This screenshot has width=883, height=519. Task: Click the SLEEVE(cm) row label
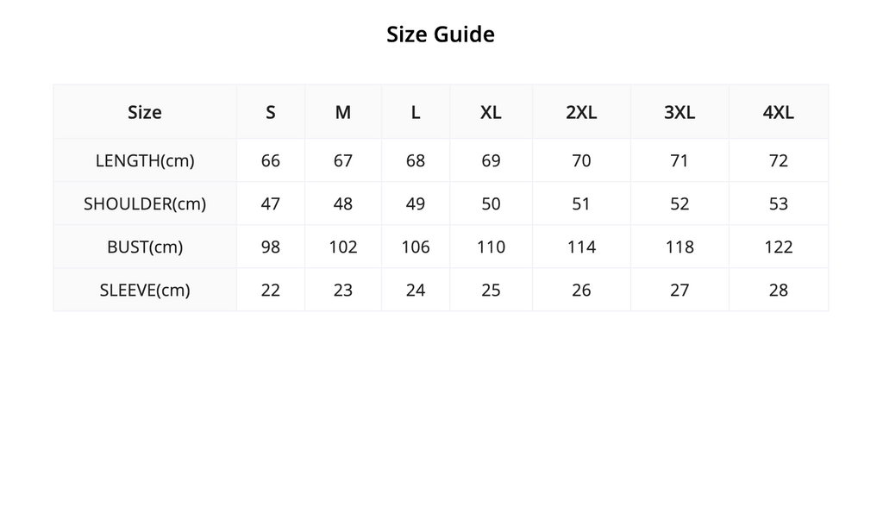pos(145,290)
